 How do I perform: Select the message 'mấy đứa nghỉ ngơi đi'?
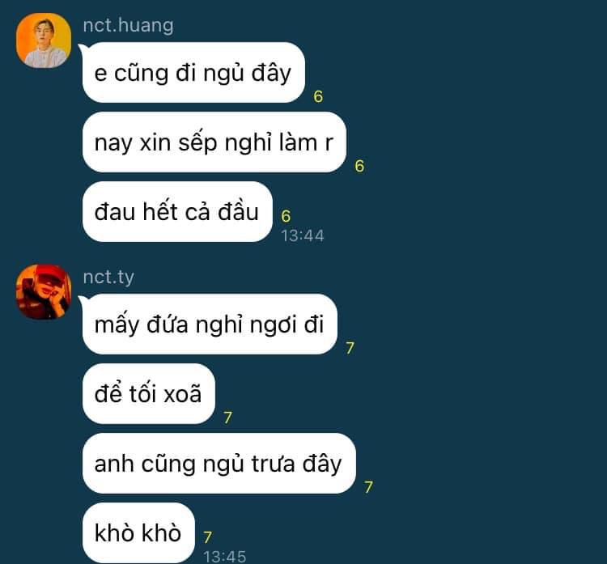[x=210, y=324]
